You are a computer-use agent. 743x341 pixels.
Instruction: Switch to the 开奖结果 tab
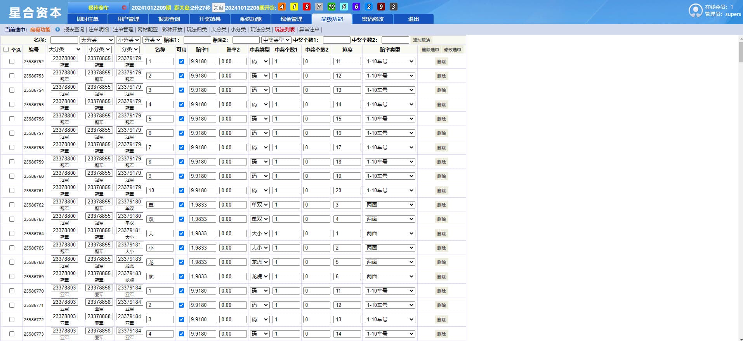coord(210,19)
